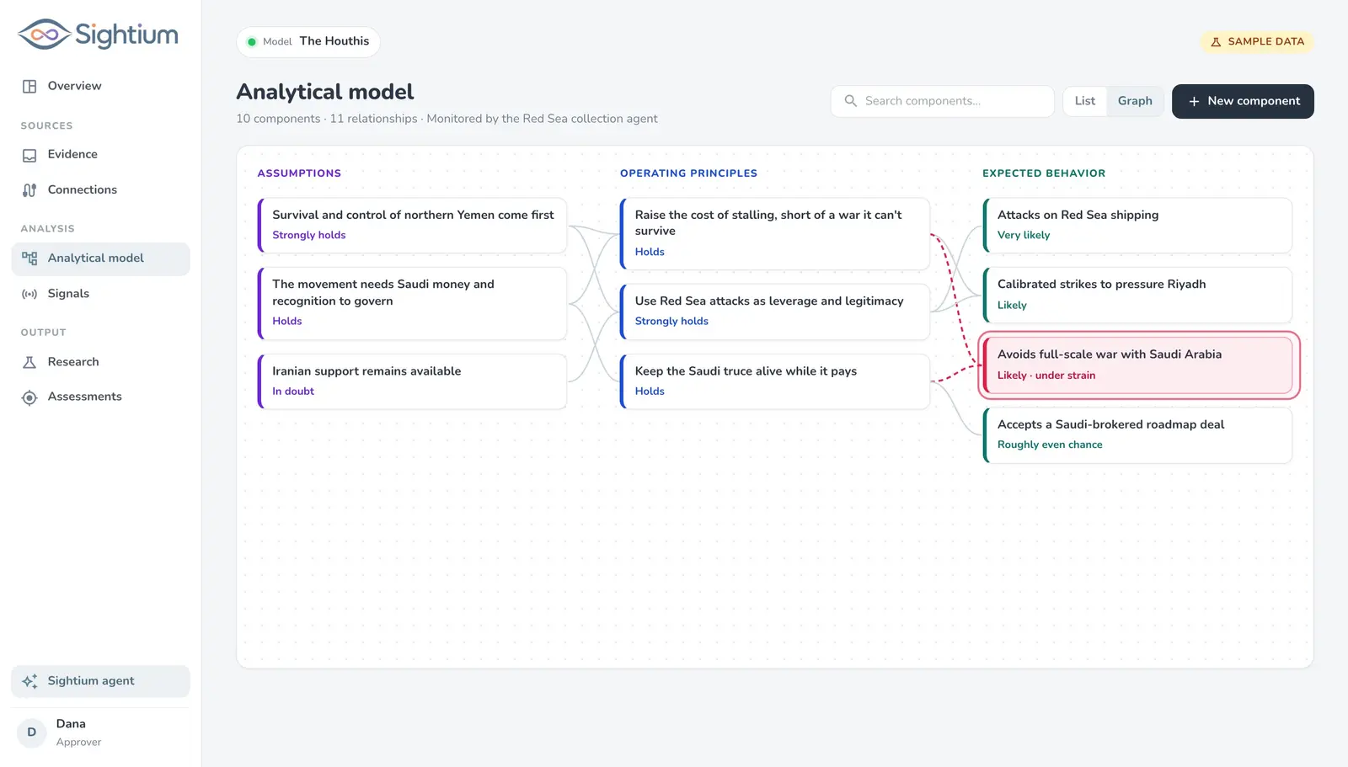Open Avoids full-scale war with Saudi Arabia card
Screen dimensions: 1348x767
click(x=1137, y=365)
